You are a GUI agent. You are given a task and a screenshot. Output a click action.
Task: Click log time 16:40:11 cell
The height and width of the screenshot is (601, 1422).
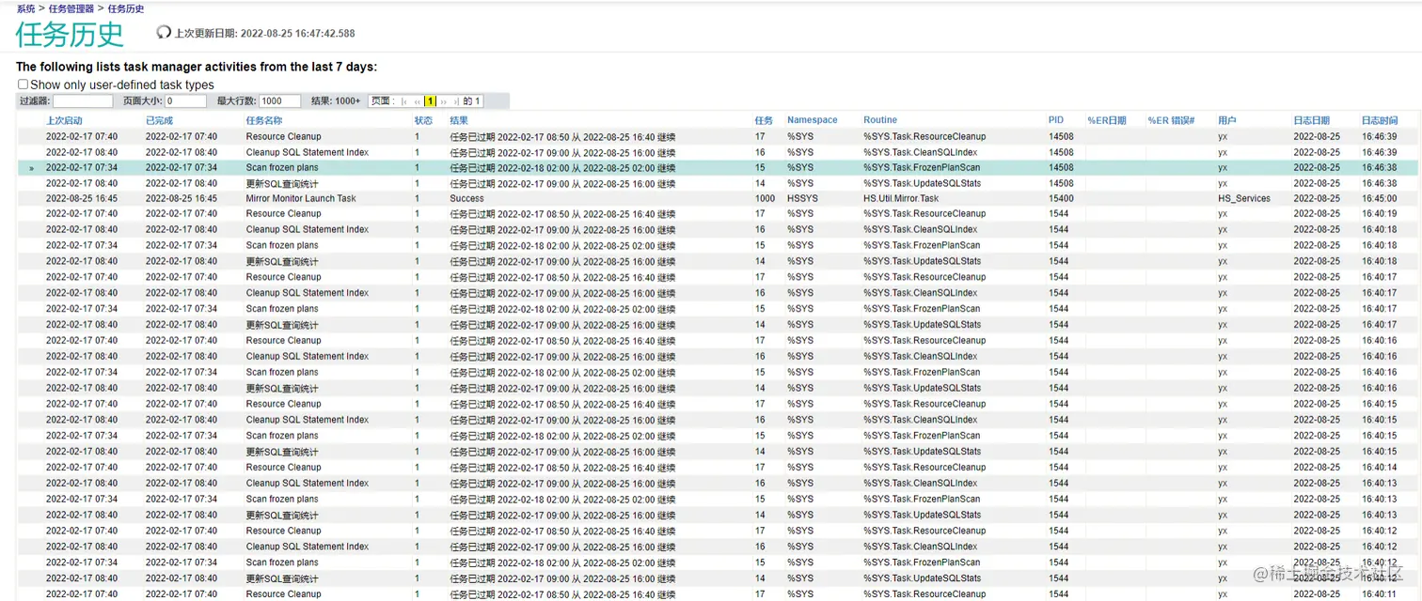[1379, 593]
